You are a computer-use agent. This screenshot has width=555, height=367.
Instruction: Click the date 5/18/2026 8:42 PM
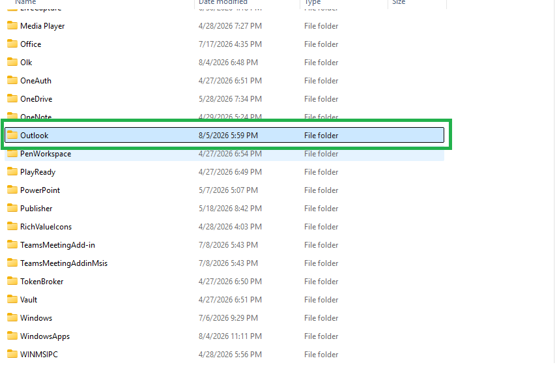[x=230, y=209]
